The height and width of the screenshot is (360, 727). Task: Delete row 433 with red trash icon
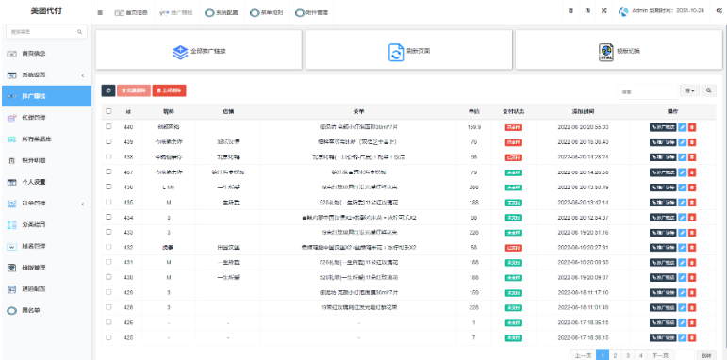click(692, 233)
